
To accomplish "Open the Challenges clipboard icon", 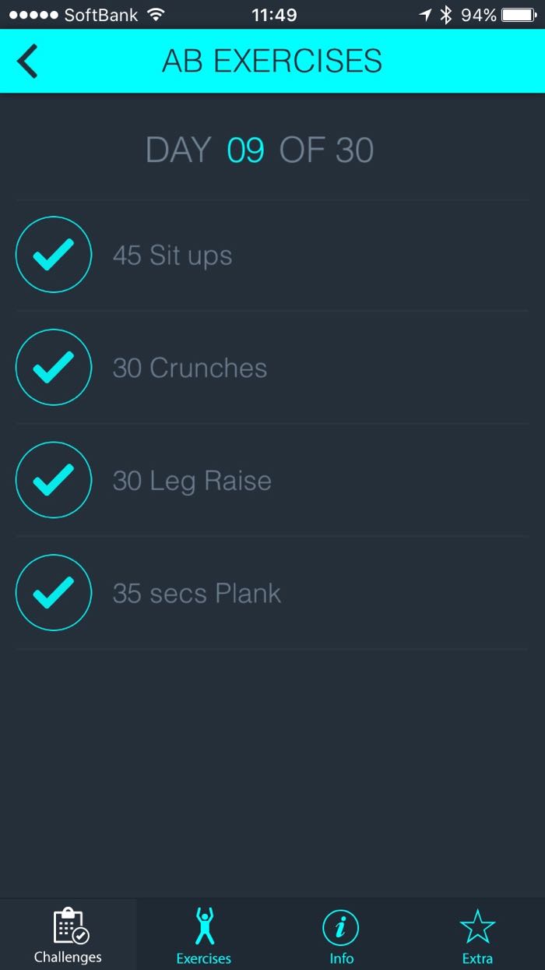I will pyautogui.click(x=71, y=926).
